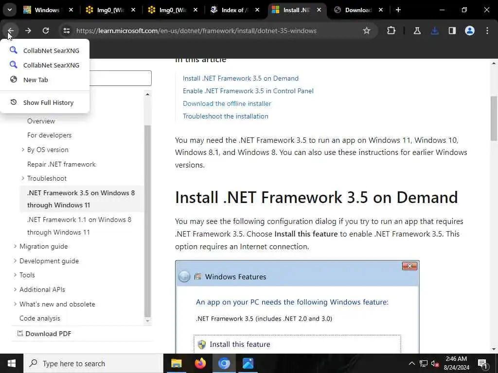498x373 pixels.
Task: Reload the current page
Action: pyautogui.click(x=46, y=31)
